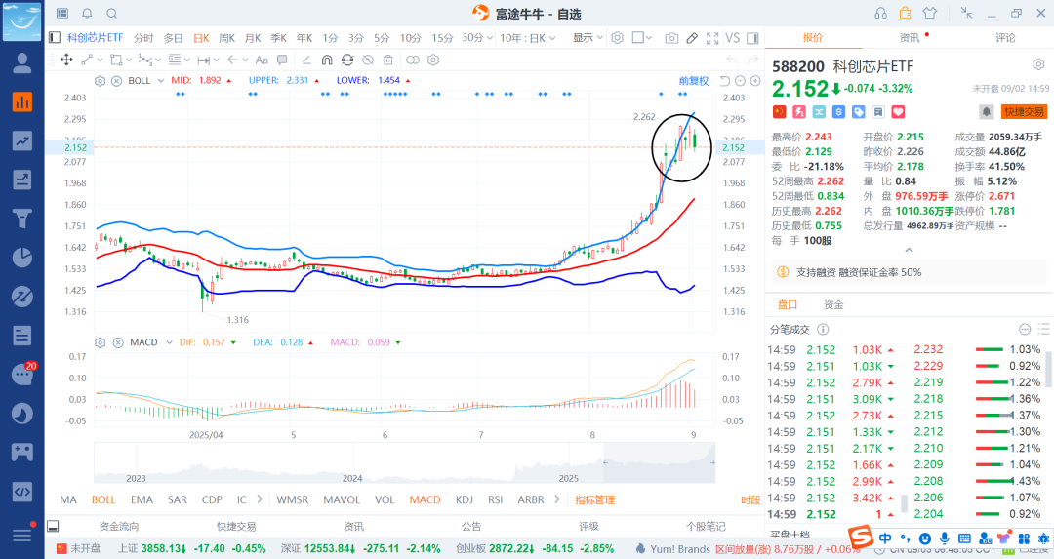The image size is (1054, 559).
Task: Open the markets trend sidebar icon
Action: coord(22,140)
